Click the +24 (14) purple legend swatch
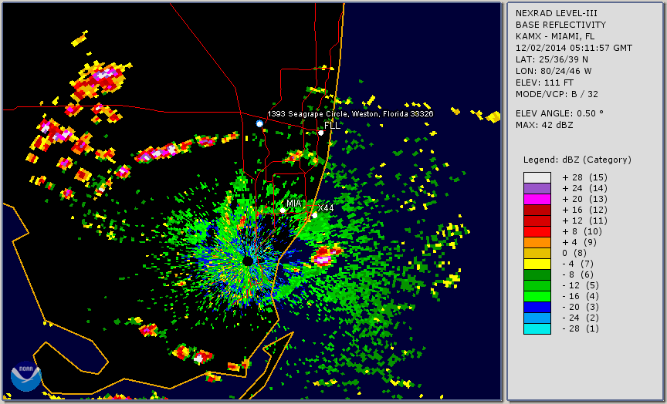 coord(537,189)
